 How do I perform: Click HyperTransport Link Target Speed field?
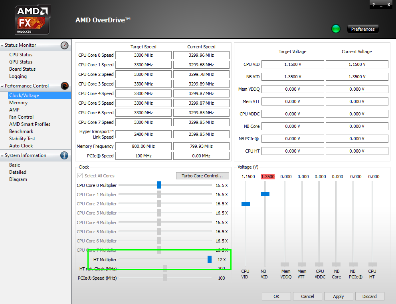(x=143, y=134)
